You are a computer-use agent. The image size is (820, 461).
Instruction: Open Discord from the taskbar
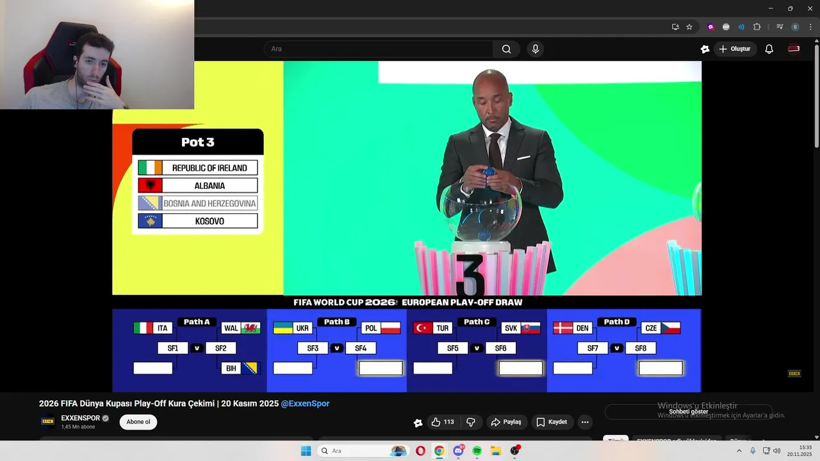pyautogui.click(x=459, y=451)
